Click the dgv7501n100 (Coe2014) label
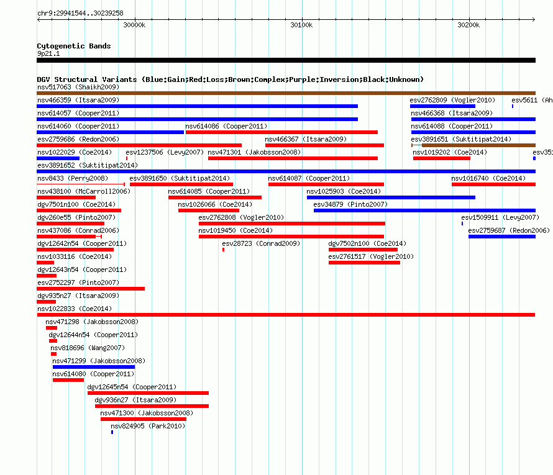 76,204
